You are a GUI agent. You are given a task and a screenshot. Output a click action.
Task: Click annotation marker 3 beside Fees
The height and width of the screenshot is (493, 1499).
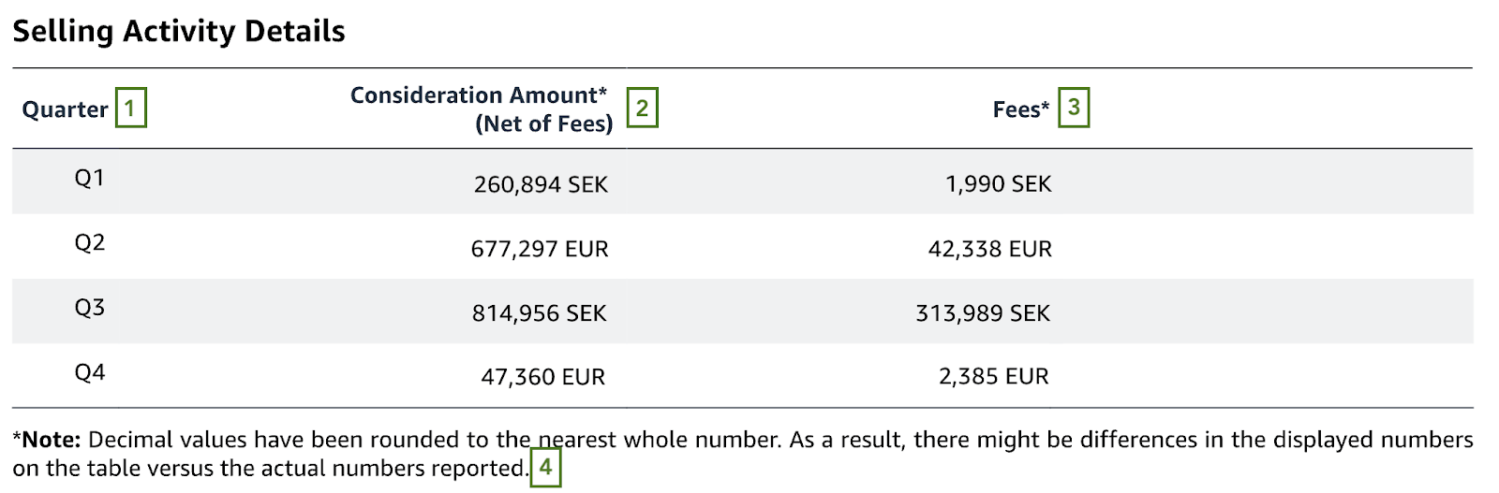point(1074,108)
